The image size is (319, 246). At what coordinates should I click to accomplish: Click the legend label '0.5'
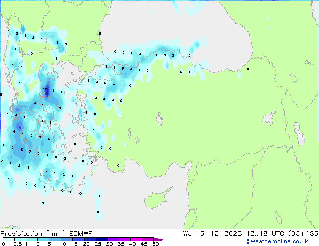tap(17, 244)
